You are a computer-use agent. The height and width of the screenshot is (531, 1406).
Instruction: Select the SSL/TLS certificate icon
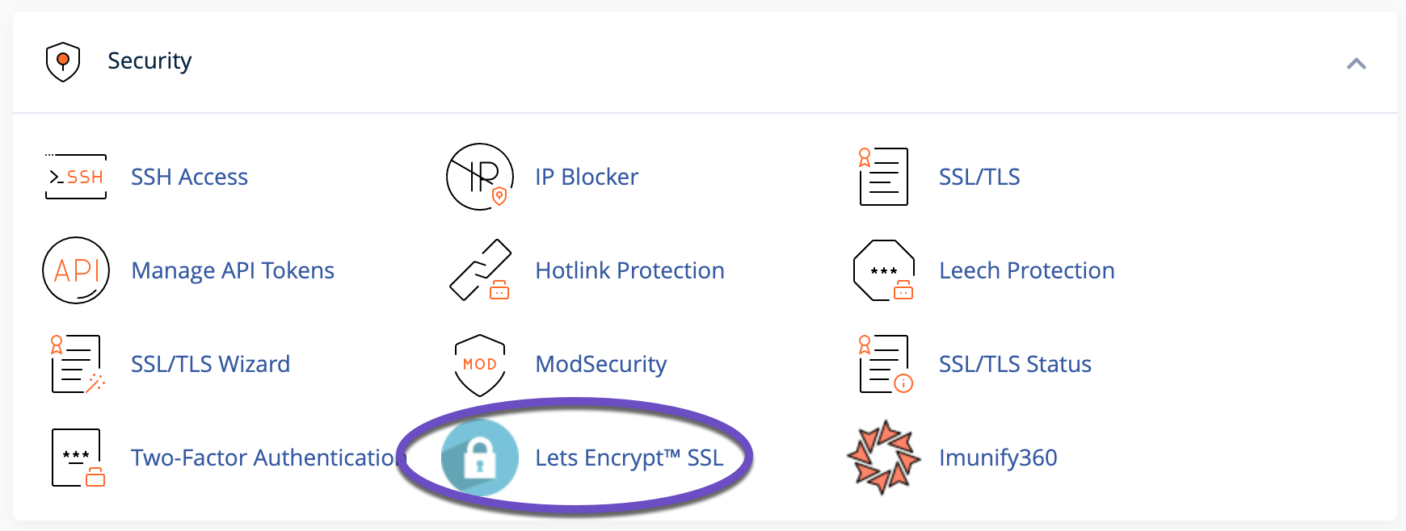883,176
